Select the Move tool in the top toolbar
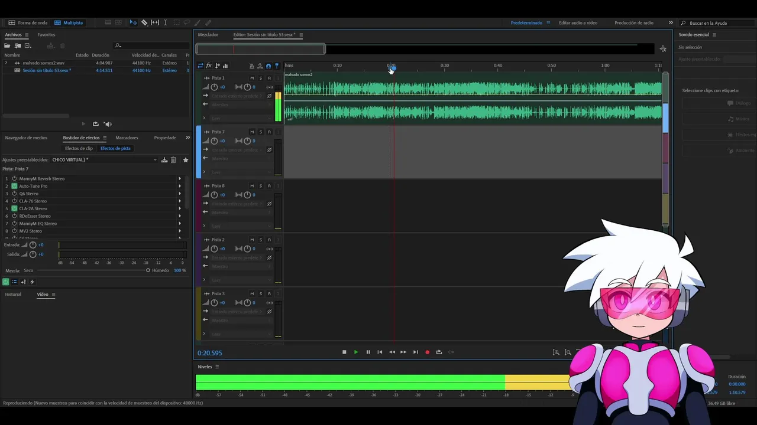 (x=133, y=22)
